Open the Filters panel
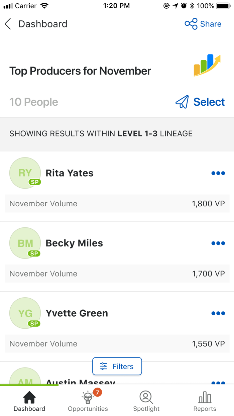The image size is (234, 416). tap(117, 366)
